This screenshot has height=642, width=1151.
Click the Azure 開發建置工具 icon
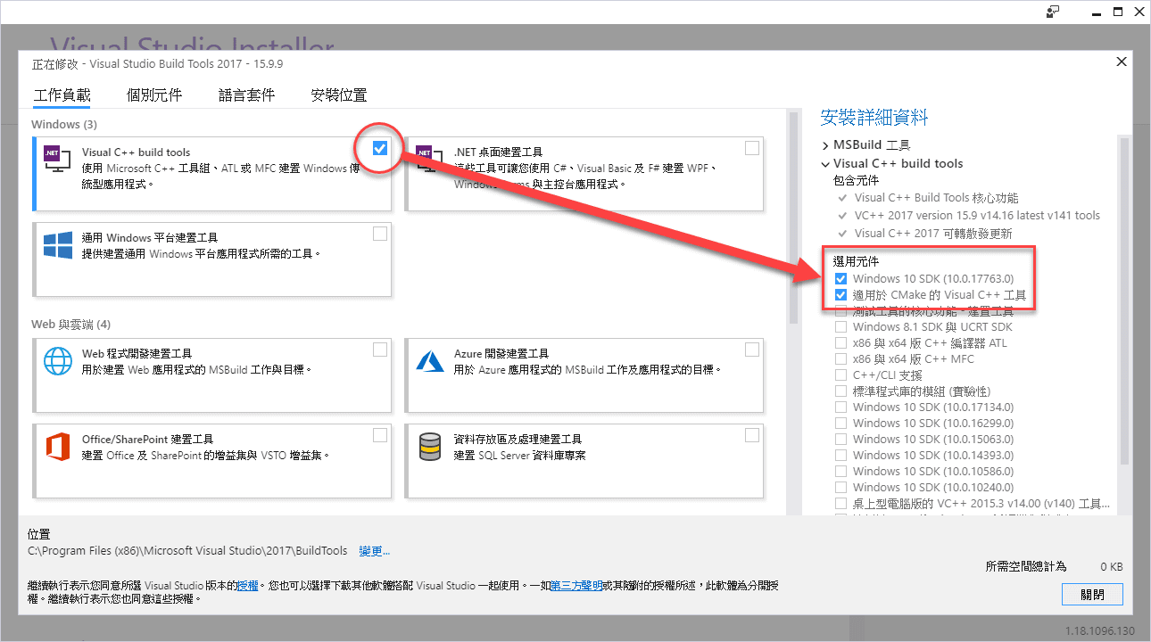pyautogui.click(x=430, y=361)
